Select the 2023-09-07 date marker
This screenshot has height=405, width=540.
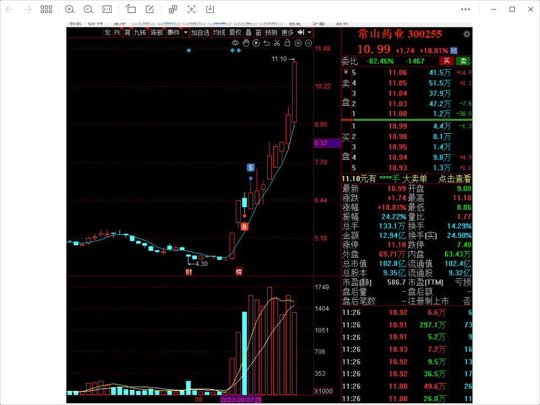pos(241,400)
